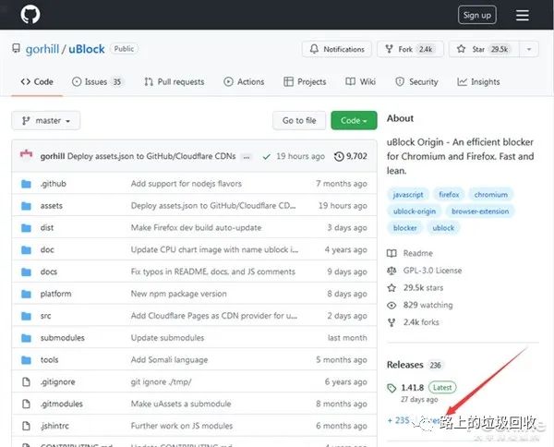Click the GitHub octocat logo
Image resolution: width=554 pixels, height=447 pixels.
tap(30, 14)
